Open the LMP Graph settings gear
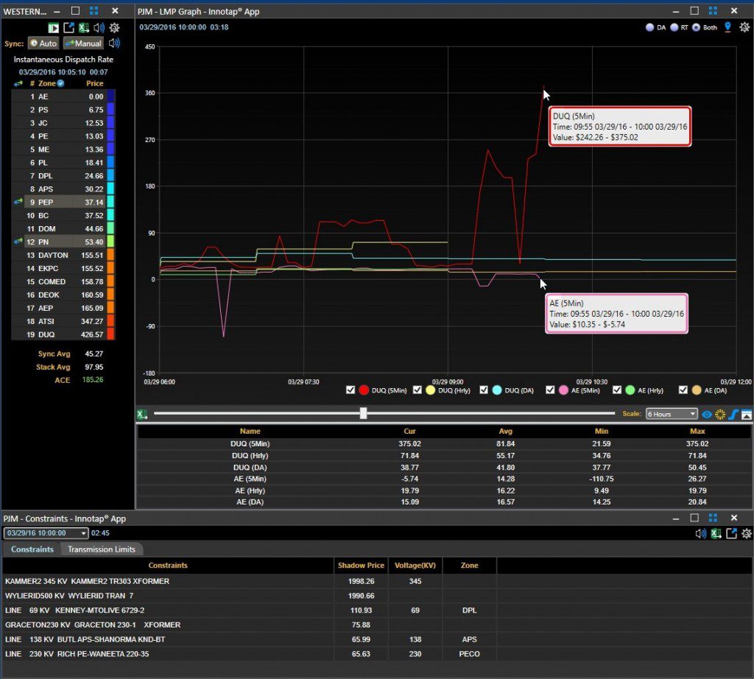754x679 pixels. (744, 28)
